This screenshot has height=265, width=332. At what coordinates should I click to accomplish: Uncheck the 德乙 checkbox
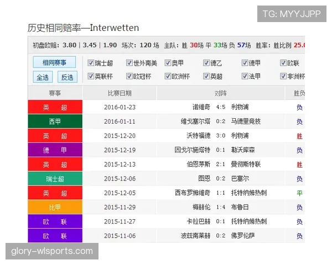[x=206, y=63]
